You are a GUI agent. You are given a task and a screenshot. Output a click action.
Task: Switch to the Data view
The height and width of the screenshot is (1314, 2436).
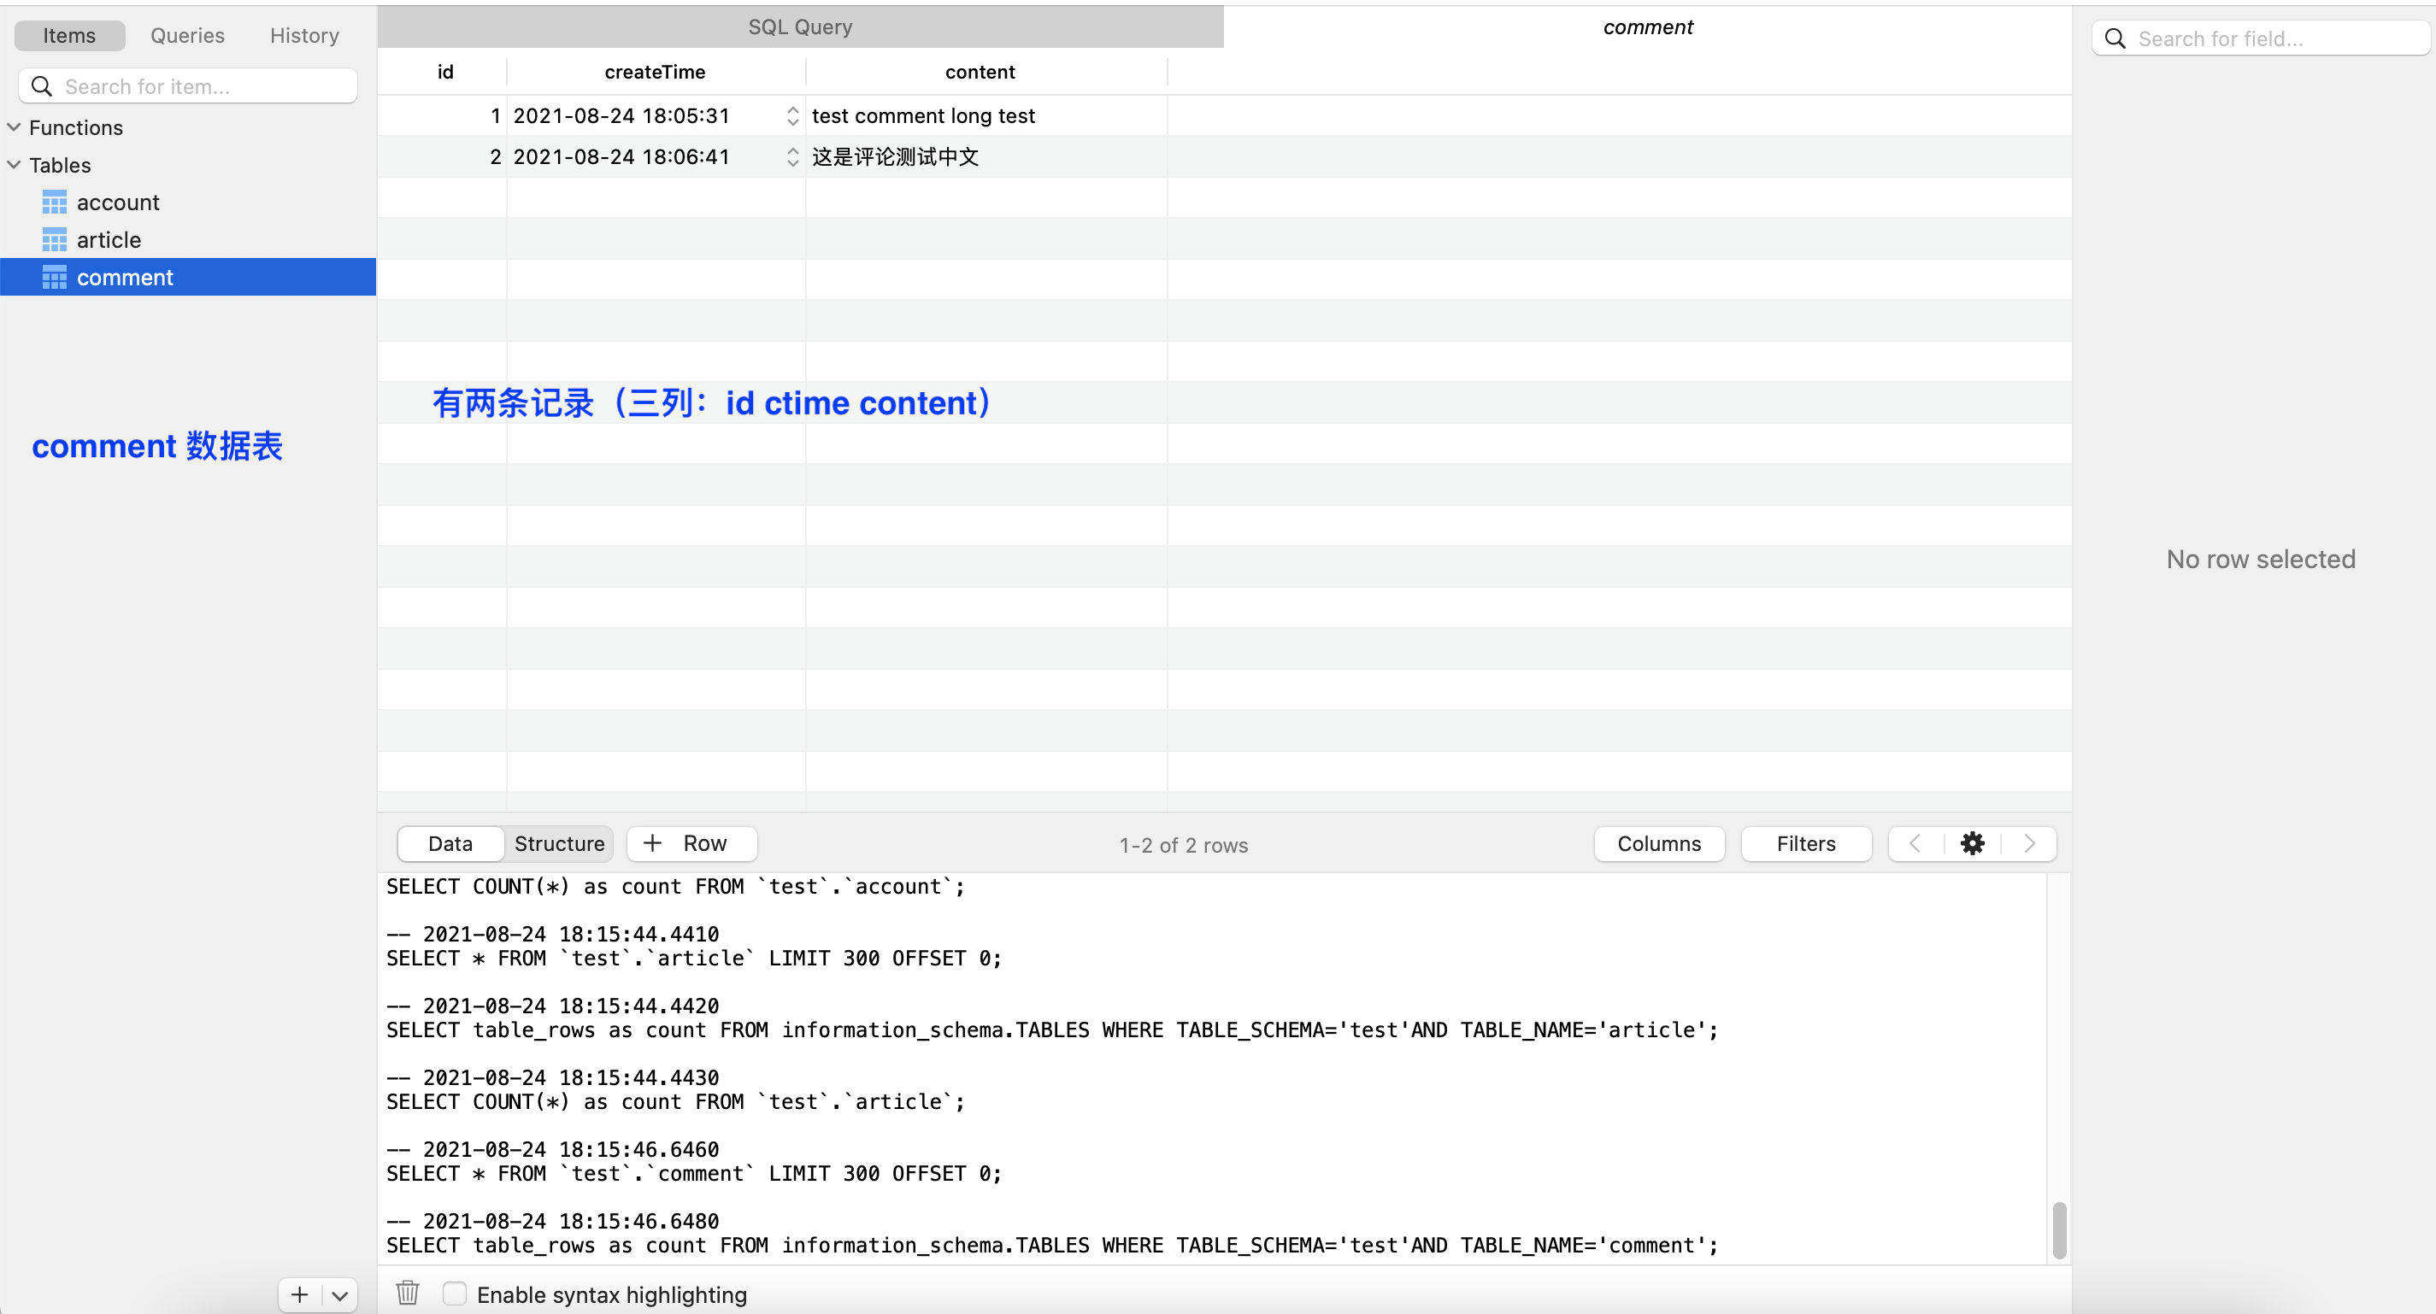pyautogui.click(x=450, y=843)
